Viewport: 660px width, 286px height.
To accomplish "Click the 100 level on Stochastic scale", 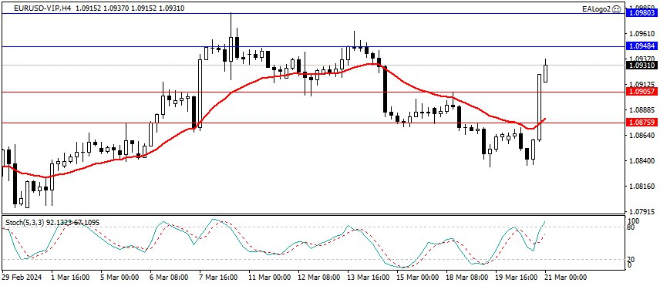I will point(634,220).
